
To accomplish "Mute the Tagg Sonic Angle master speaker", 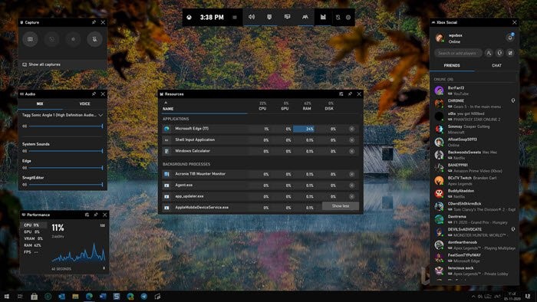I will [25, 126].
